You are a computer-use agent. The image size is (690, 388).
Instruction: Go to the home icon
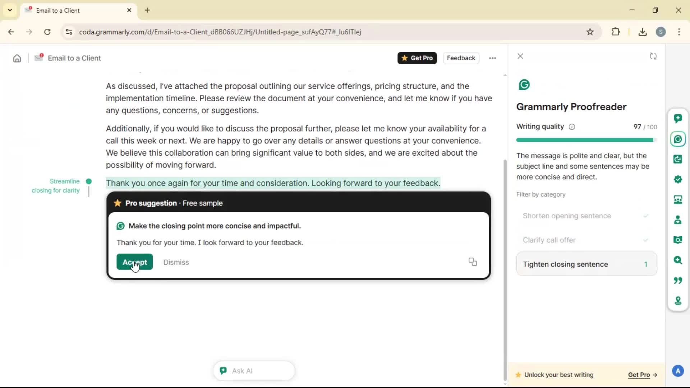(x=17, y=58)
